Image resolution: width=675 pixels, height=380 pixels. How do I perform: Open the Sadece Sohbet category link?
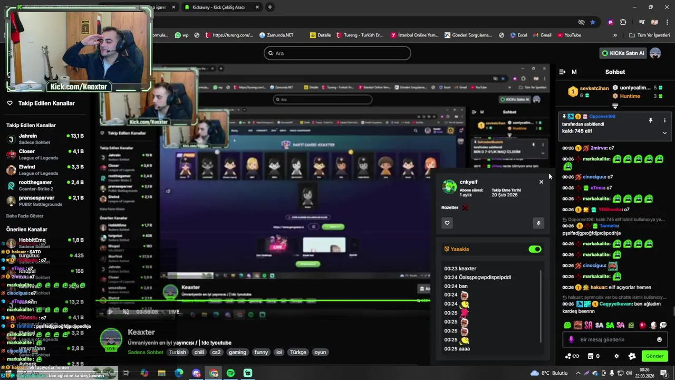146,353
